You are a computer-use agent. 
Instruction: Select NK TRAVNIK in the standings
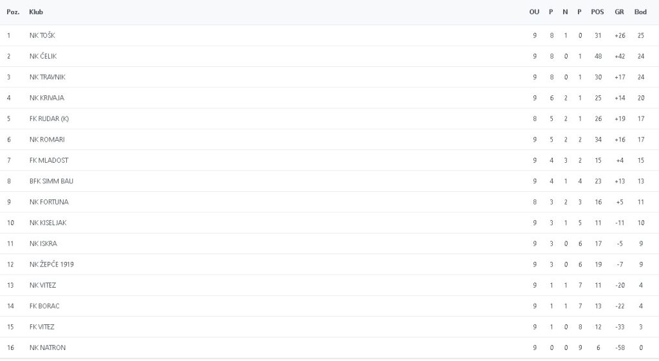tap(48, 77)
